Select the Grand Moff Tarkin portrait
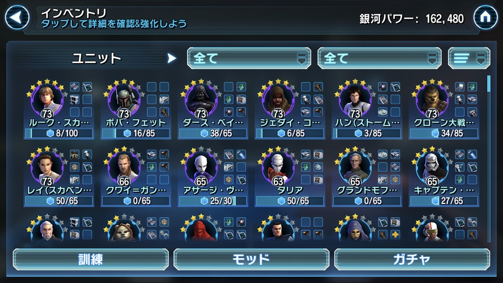The width and height of the screenshot is (503, 283). (x=355, y=167)
